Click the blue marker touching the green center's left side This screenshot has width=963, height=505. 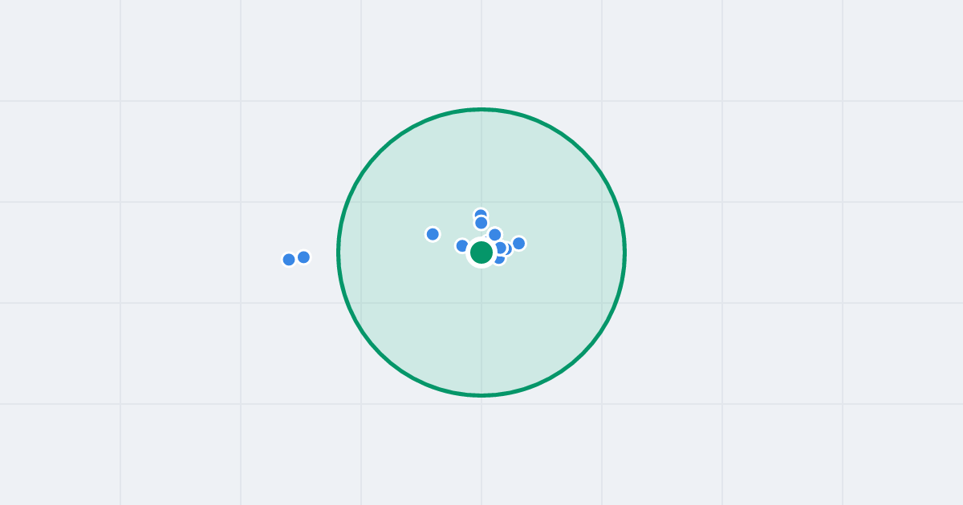(461, 245)
